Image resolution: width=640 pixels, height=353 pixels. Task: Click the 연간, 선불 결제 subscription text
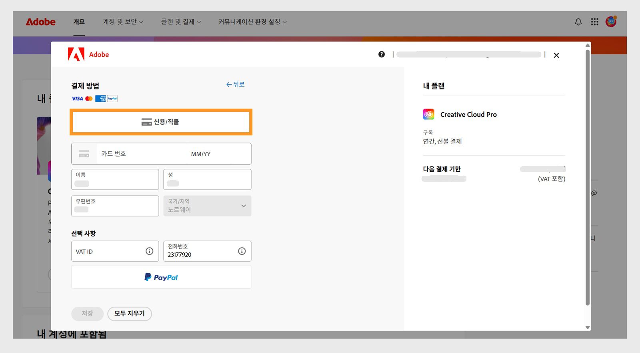click(442, 141)
